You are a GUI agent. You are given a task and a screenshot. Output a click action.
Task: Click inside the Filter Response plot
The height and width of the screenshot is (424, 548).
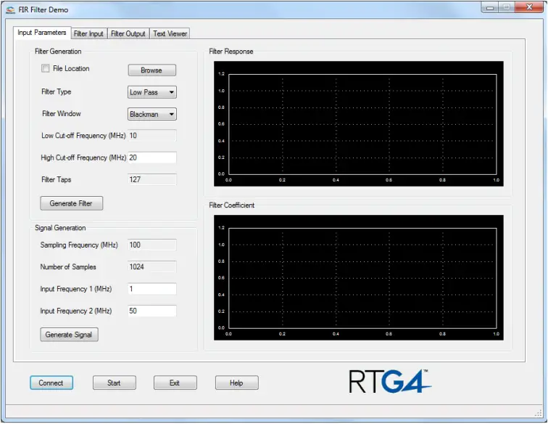pos(362,123)
